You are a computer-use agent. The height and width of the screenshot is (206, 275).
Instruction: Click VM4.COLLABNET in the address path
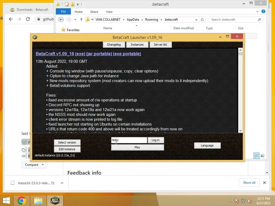[x=108, y=20]
